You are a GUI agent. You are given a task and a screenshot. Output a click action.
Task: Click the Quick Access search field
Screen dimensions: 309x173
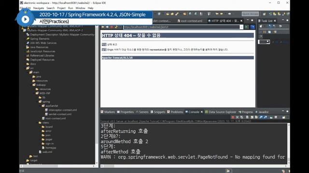coord(250,14)
